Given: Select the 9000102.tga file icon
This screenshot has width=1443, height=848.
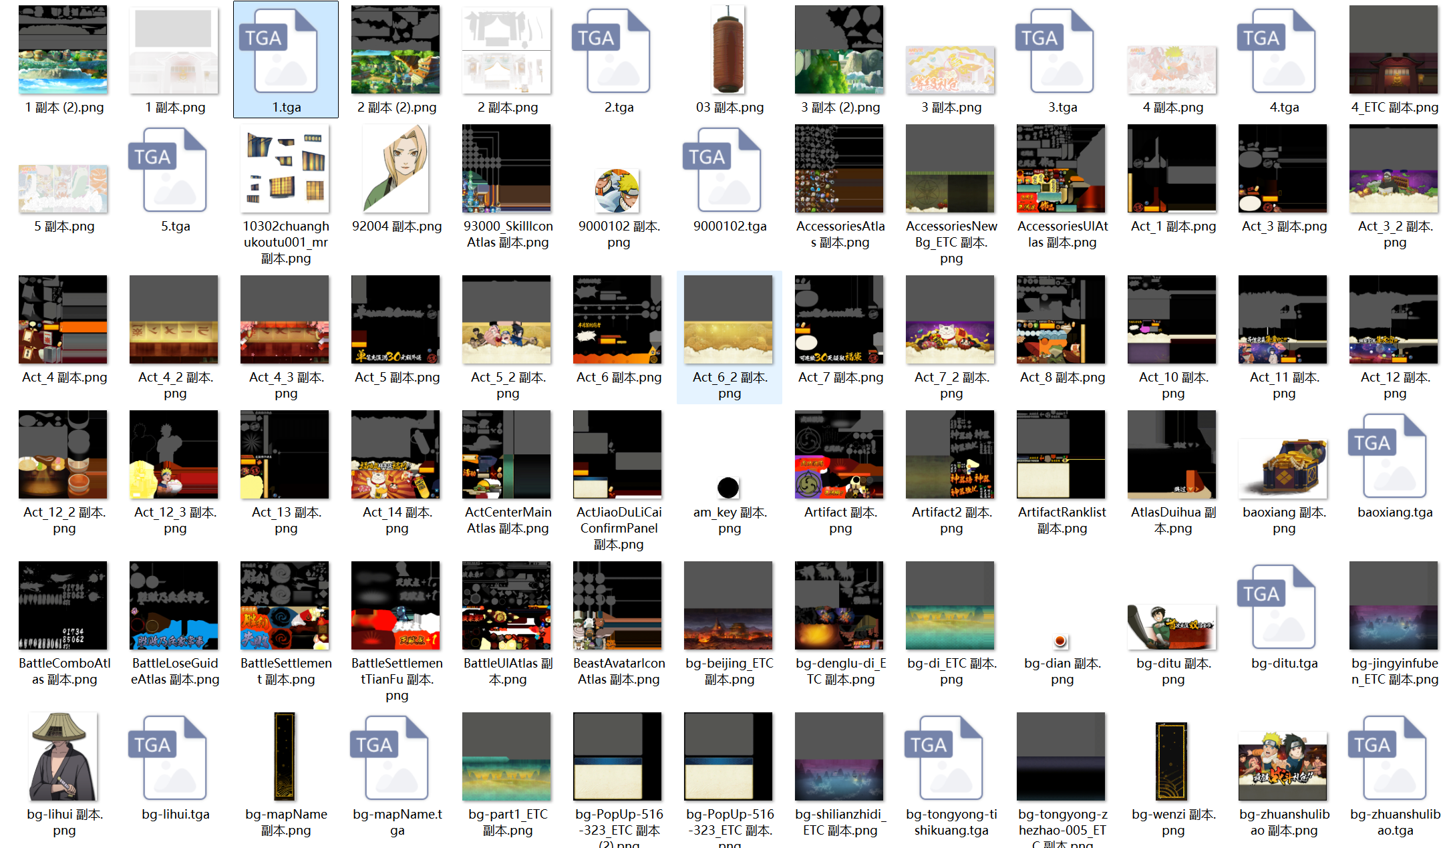Looking at the screenshot, I should click(730, 170).
